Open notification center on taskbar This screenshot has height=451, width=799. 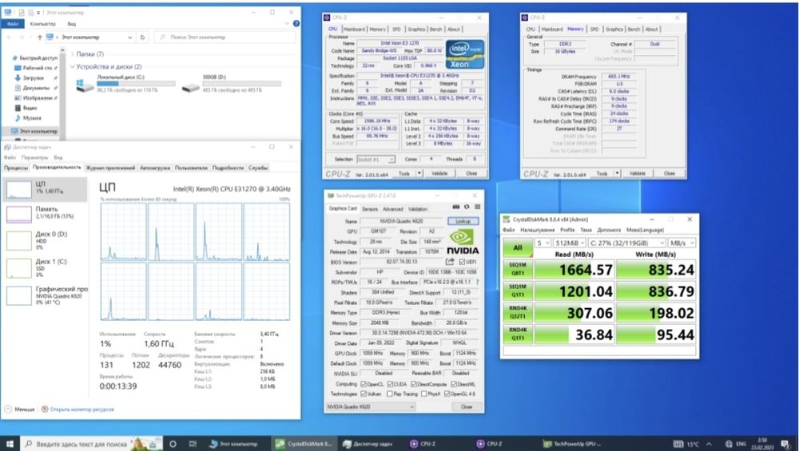785,445
